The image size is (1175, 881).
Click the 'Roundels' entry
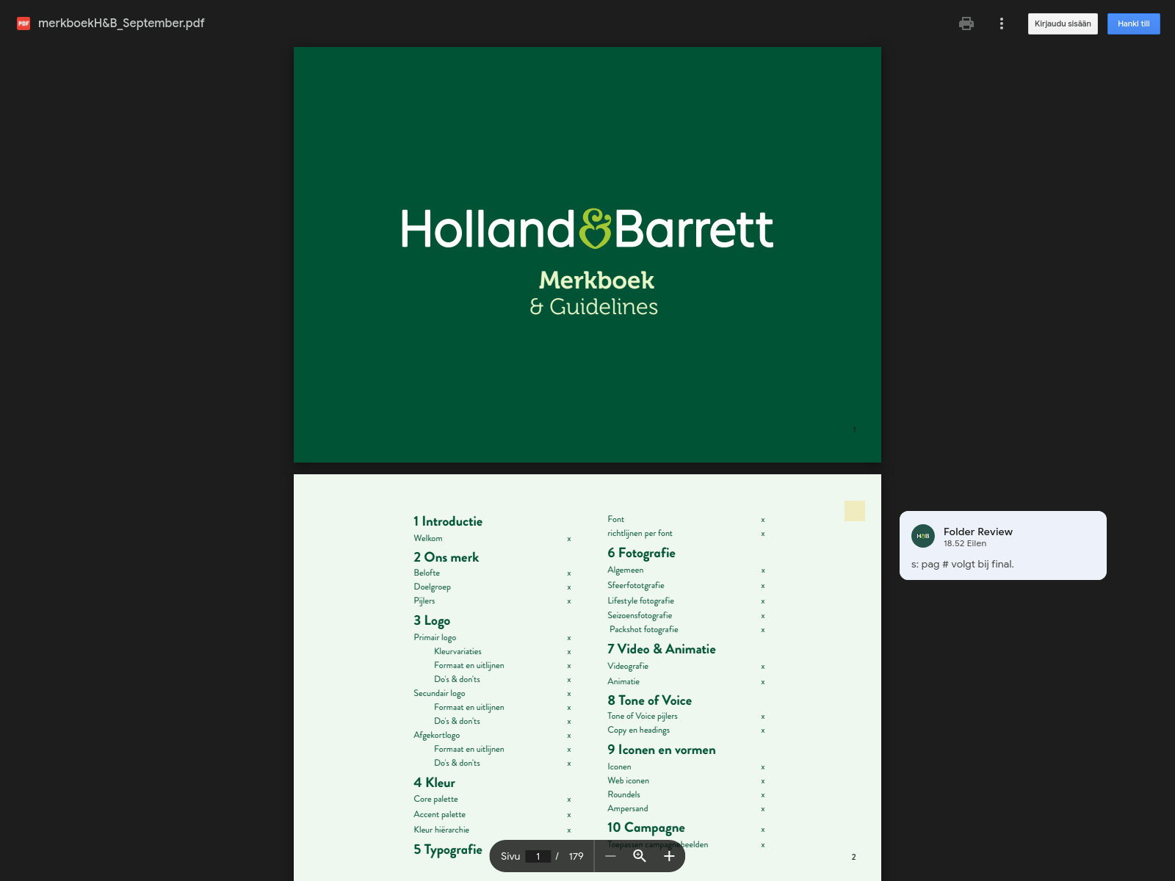pos(624,794)
